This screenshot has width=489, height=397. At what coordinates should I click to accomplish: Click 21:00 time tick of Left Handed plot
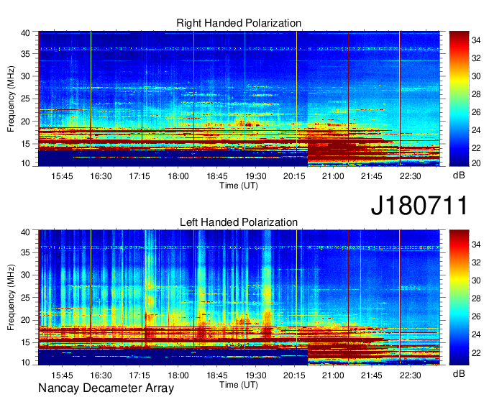[333, 375]
